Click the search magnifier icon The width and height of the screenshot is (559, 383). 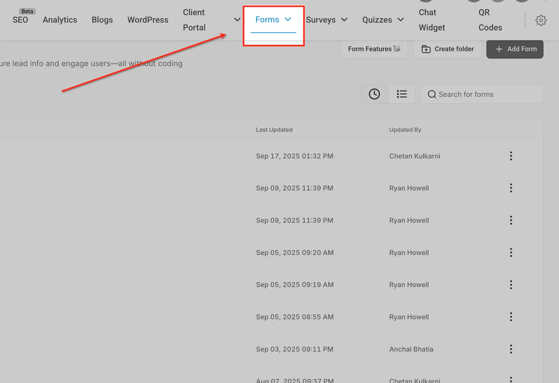pos(432,94)
